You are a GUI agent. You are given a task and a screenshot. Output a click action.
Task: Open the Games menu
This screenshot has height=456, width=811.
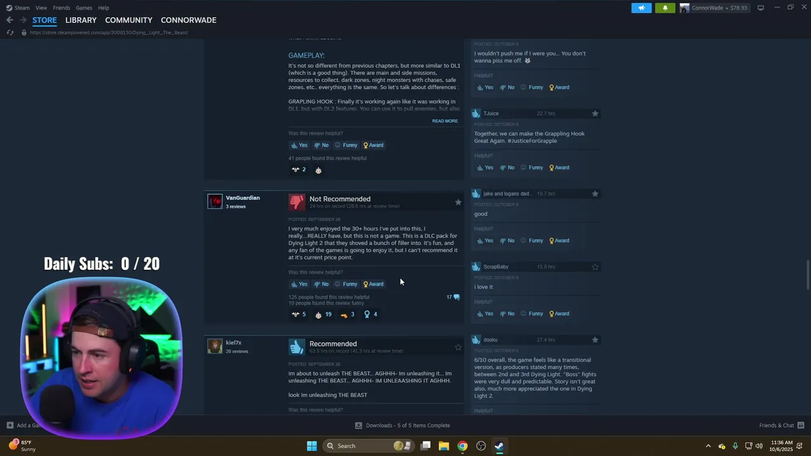[x=84, y=8]
